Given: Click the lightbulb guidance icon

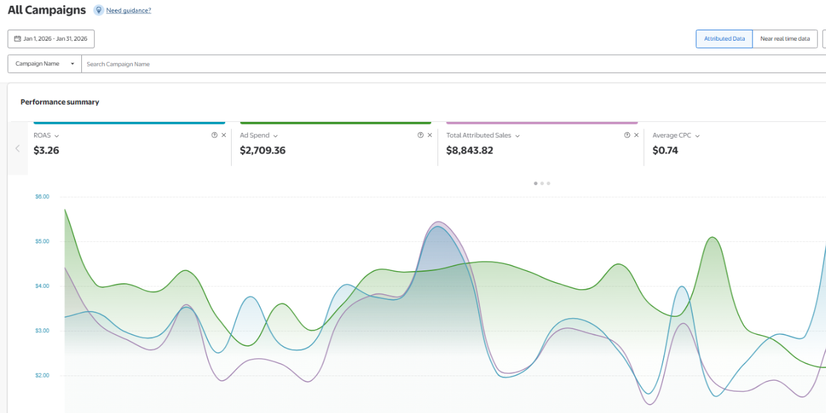Looking at the screenshot, I should pyautogui.click(x=98, y=10).
